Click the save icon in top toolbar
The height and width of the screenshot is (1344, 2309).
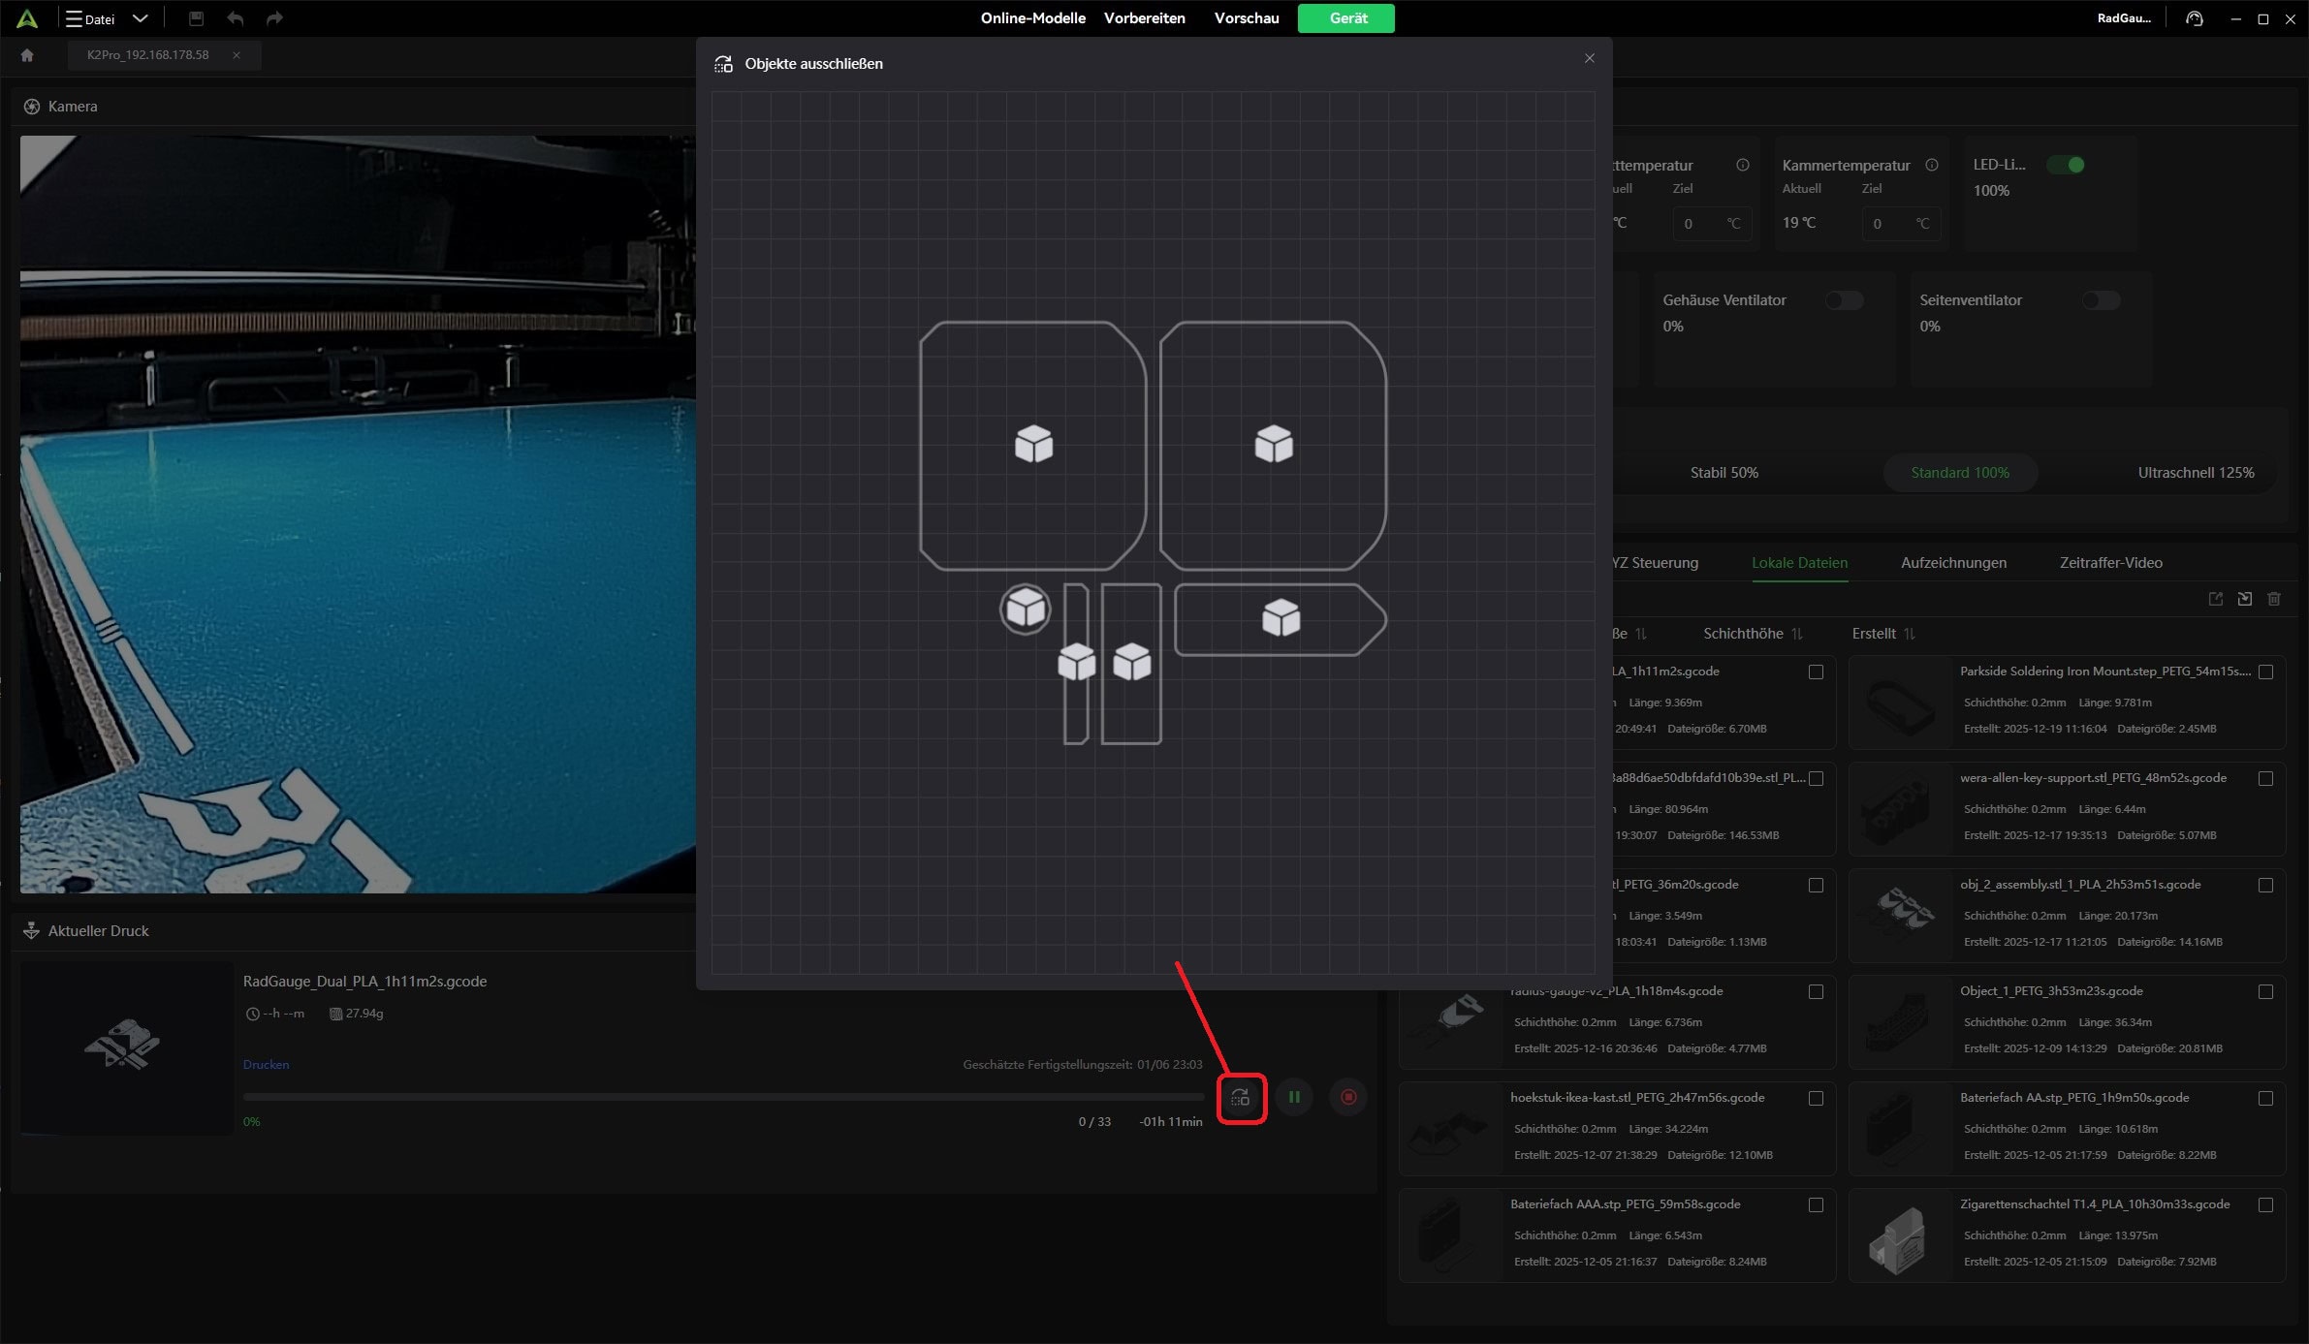[196, 18]
